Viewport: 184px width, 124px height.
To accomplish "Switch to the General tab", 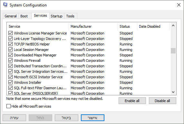I will (11, 16).
